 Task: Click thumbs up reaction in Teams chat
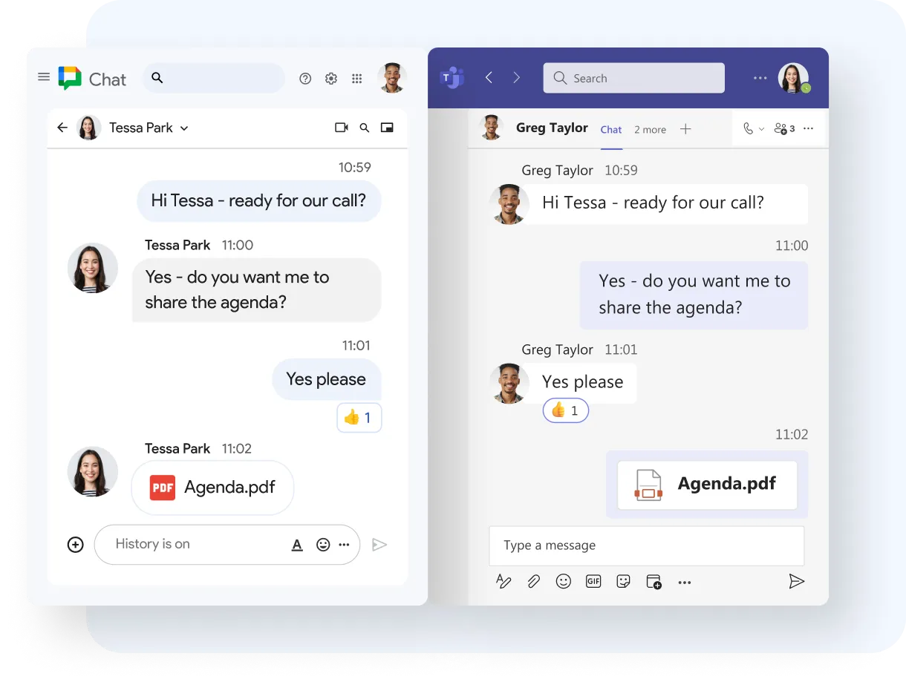pos(566,410)
